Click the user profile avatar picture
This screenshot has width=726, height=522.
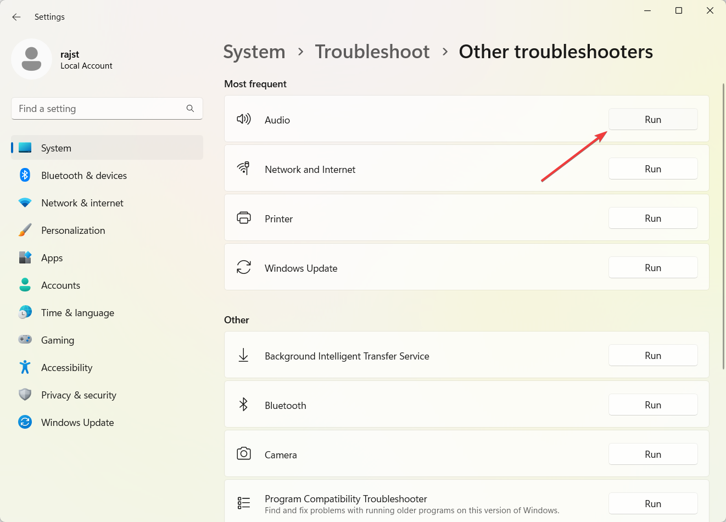(x=31, y=59)
